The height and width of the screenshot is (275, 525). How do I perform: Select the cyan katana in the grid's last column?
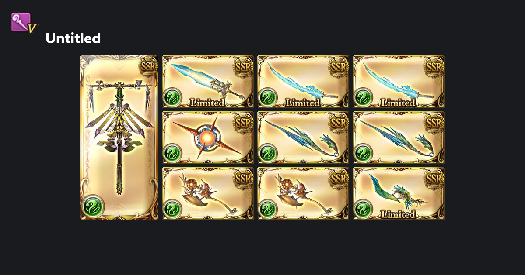[399, 82]
